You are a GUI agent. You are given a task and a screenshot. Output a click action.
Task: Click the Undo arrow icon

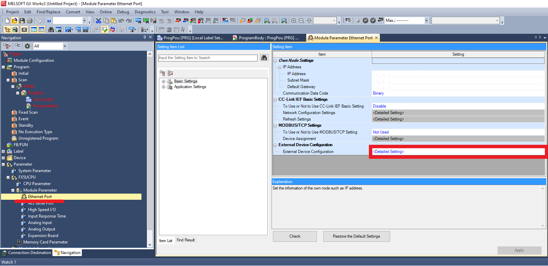121,21
